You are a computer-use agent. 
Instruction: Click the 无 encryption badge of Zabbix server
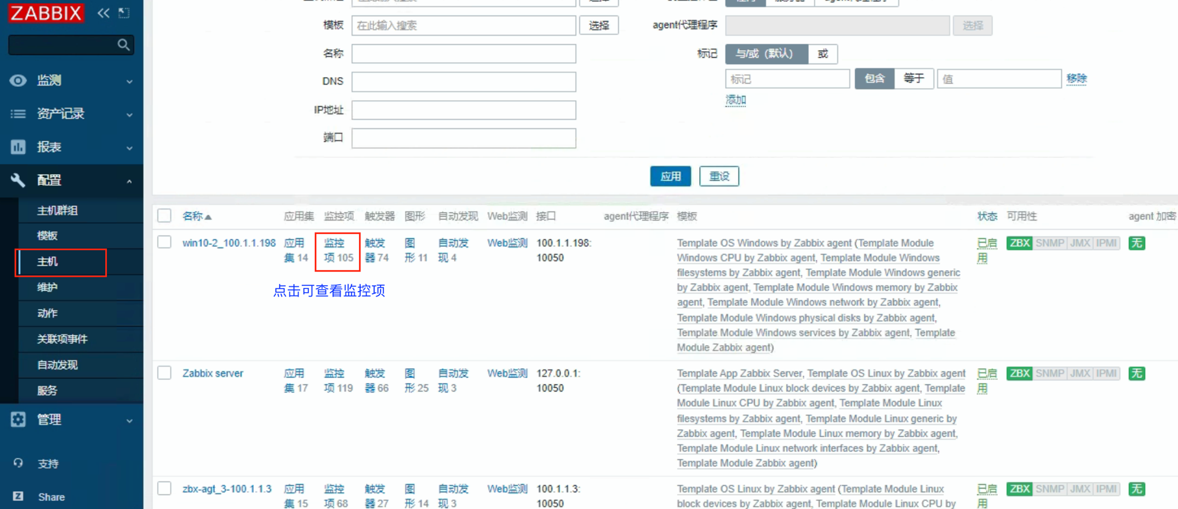[1137, 373]
